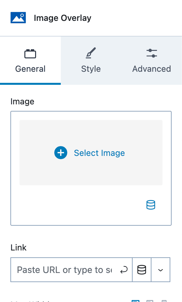Go to the Advanced tab
This screenshot has height=302, width=182.
point(152,60)
